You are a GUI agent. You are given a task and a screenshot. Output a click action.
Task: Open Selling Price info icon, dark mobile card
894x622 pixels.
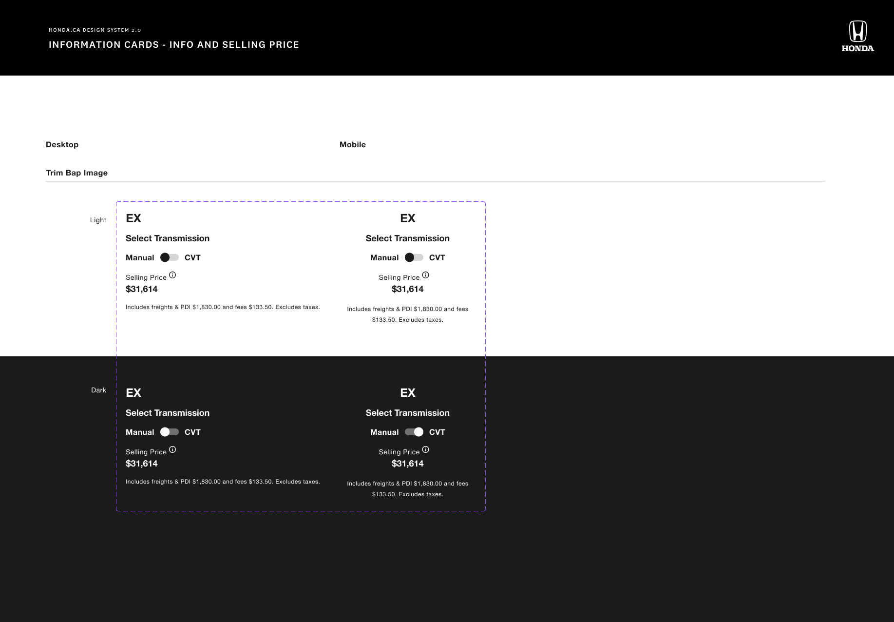point(425,449)
